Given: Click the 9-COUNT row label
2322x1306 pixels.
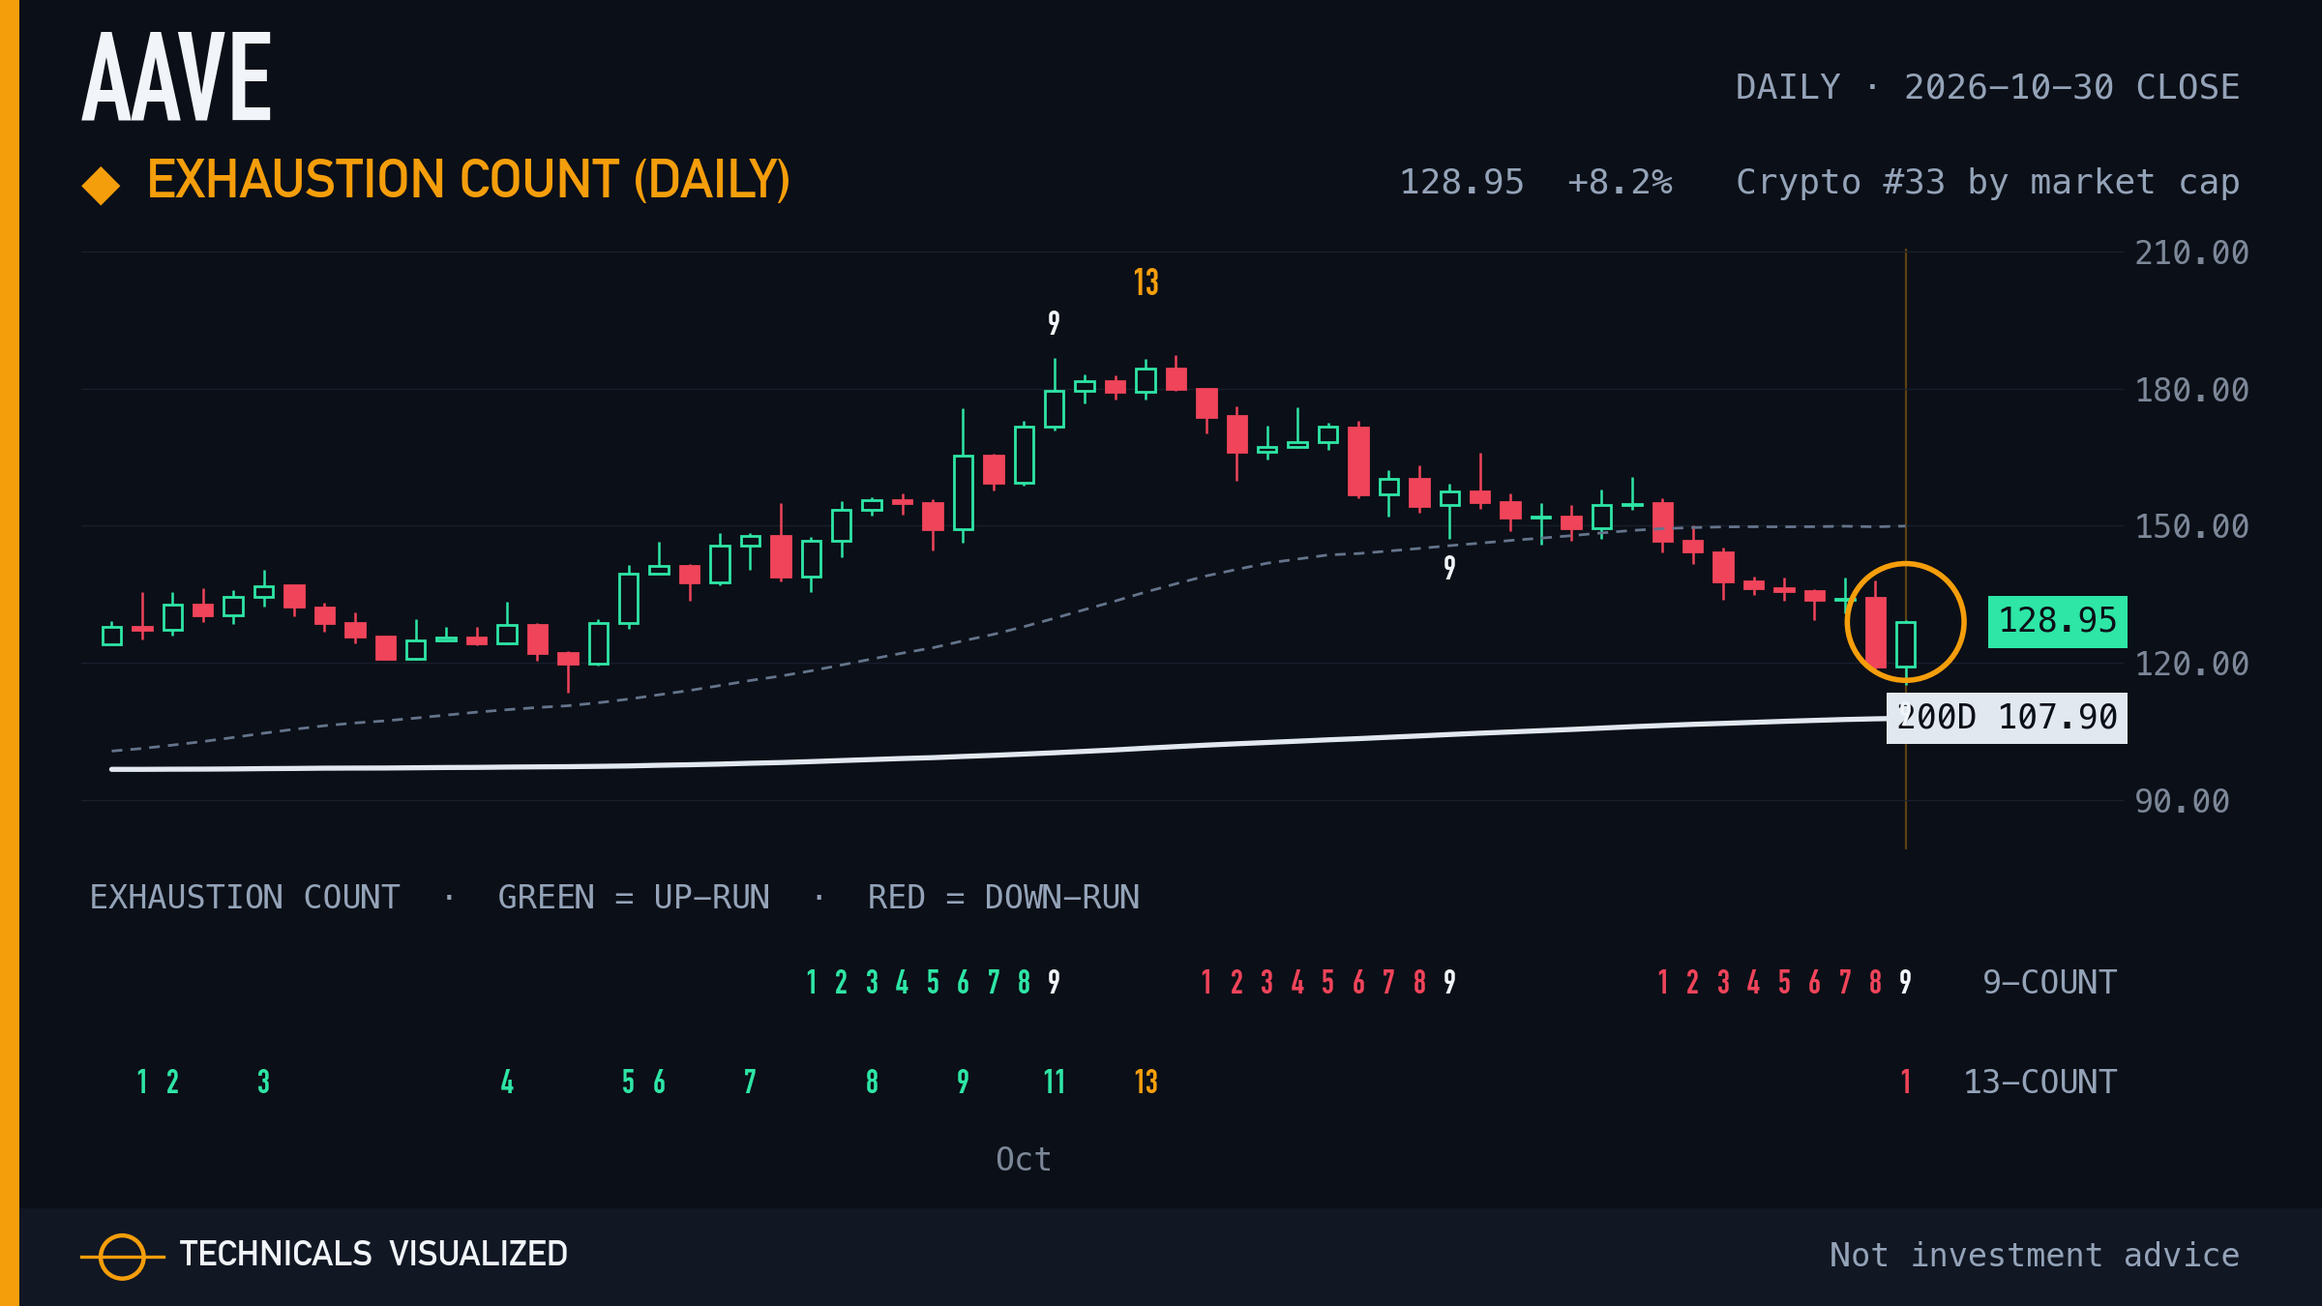Looking at the screenshot, I should [x=2049, y=983].
